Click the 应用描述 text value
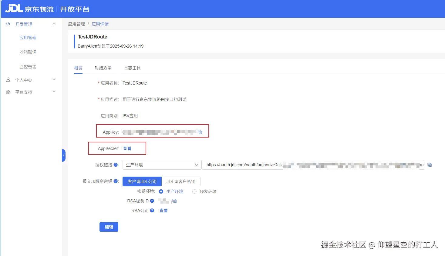Viewport: 445px width, 256px height. (x=154, y=99)
